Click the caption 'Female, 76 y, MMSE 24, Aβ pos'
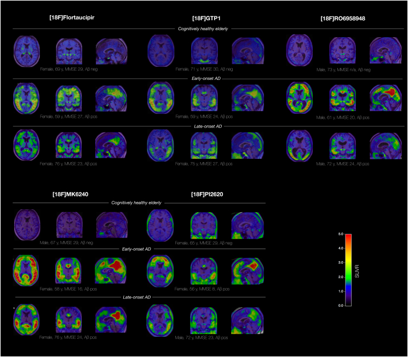Screen dimensions: 408x357 pos(68,337)
